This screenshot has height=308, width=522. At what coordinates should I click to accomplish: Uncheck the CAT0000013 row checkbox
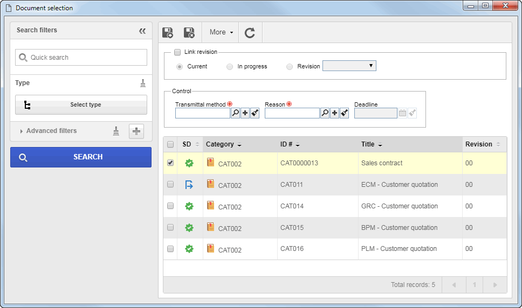click(x=170, y=163)
